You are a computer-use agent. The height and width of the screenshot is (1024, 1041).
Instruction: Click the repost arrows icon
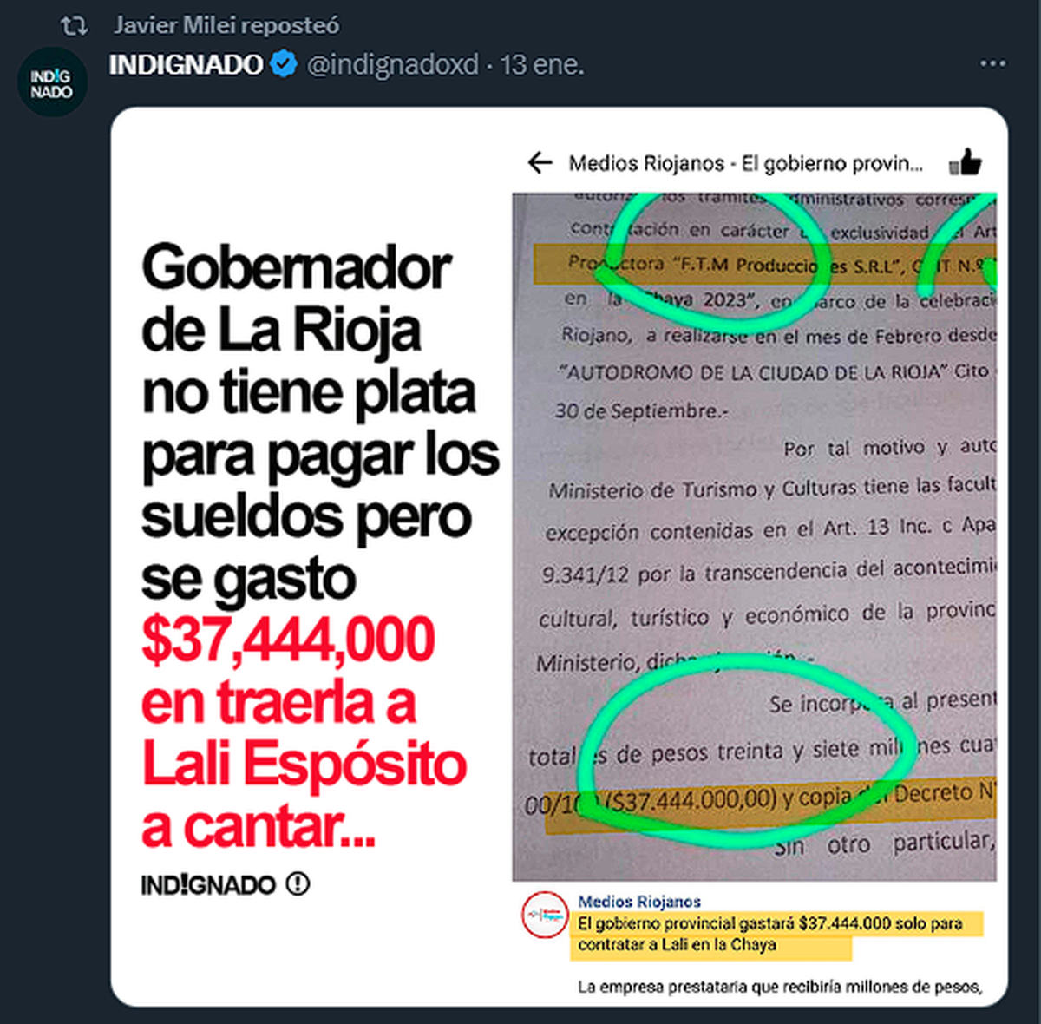point(75,26)
